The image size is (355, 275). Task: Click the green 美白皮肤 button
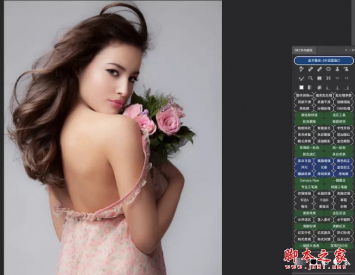[x=339, y=154]
